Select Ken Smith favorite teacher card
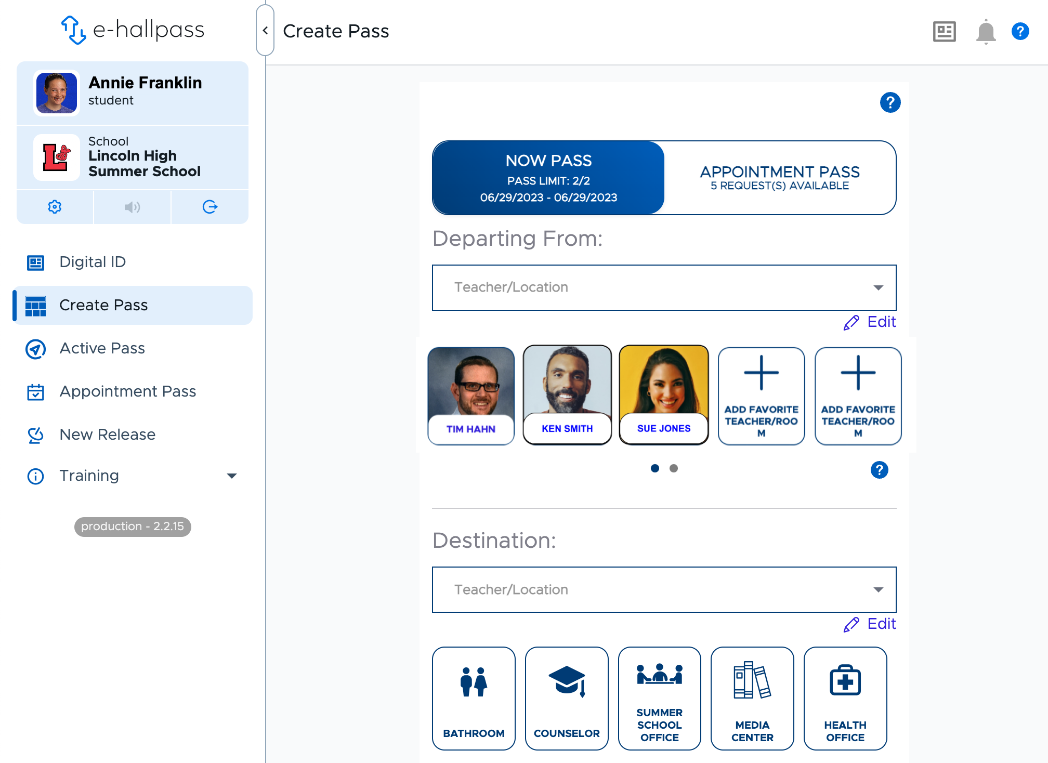 [567, 395]
